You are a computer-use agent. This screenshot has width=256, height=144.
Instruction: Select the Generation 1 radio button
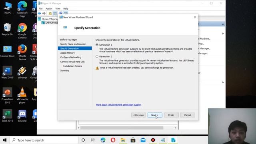pyautogui.click(x=97, y=45)
